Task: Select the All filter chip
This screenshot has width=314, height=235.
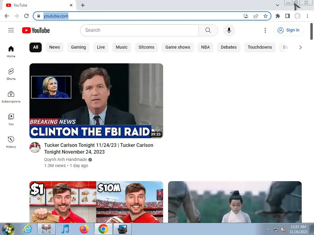Action: (36, 47)
